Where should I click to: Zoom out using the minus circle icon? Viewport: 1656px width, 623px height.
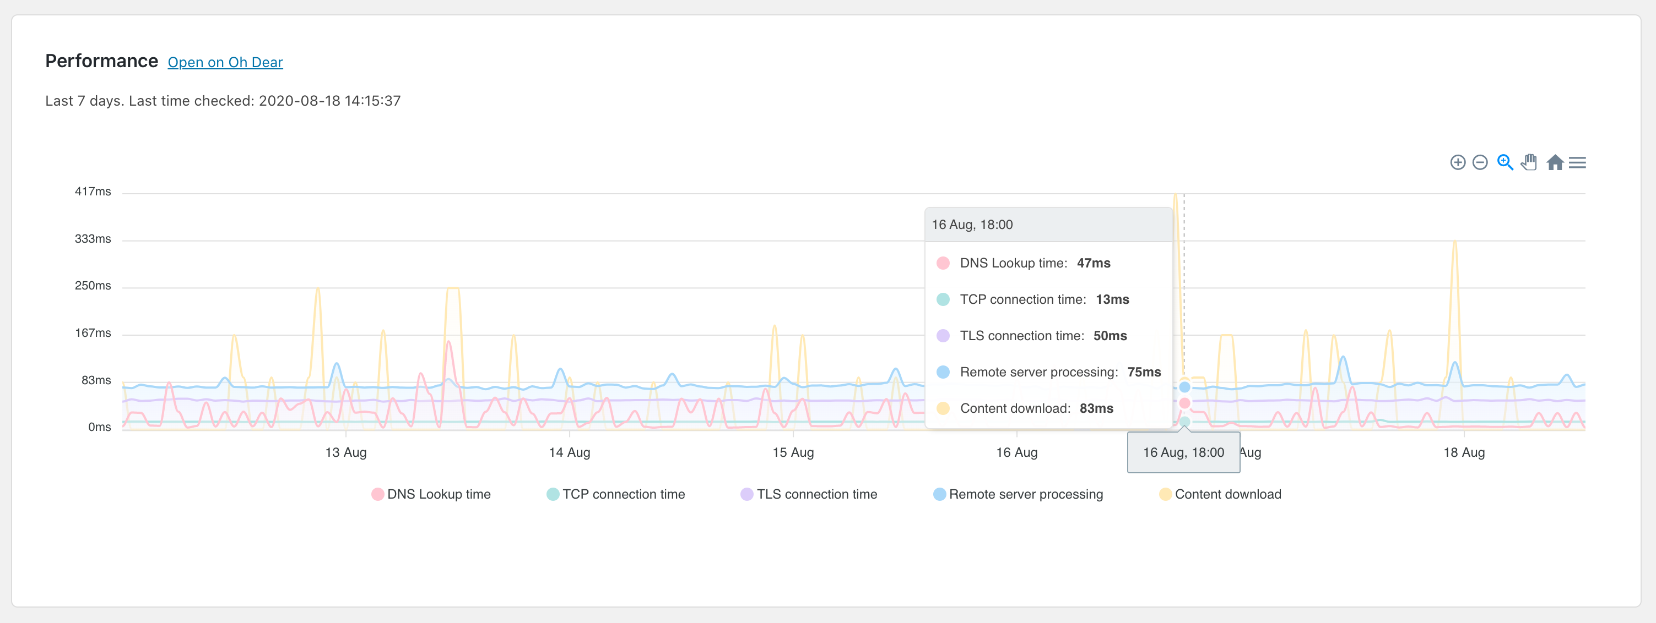(1480, 162)
